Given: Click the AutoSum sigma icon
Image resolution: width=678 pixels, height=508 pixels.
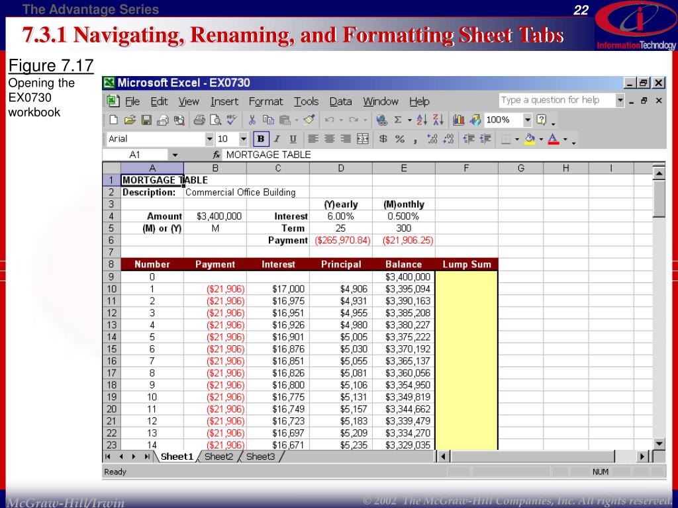Looking at the screenshot, I should tap(398, 120).
